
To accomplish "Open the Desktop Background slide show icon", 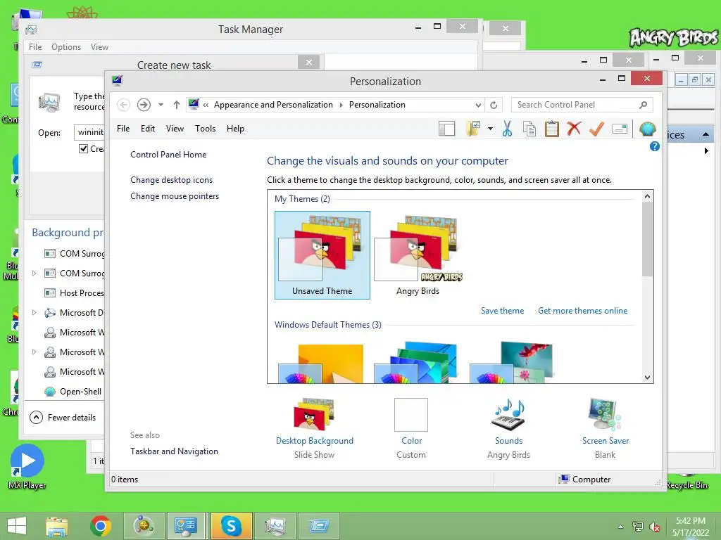I will coord(315,415).
